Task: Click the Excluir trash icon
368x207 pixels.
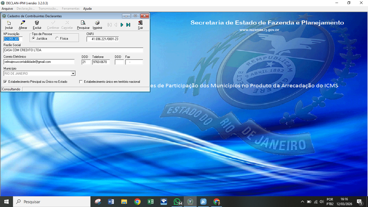Action: (37, 25)
